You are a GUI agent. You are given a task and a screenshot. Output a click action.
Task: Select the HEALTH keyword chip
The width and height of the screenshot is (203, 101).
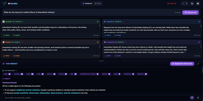51,74
